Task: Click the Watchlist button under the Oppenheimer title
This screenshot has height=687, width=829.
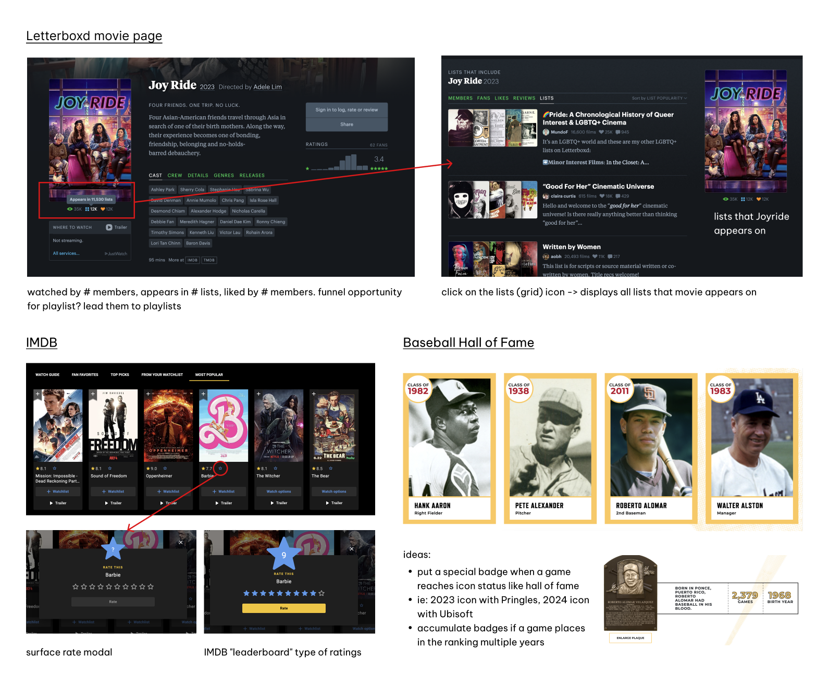Action: click(x=168, y=492)
